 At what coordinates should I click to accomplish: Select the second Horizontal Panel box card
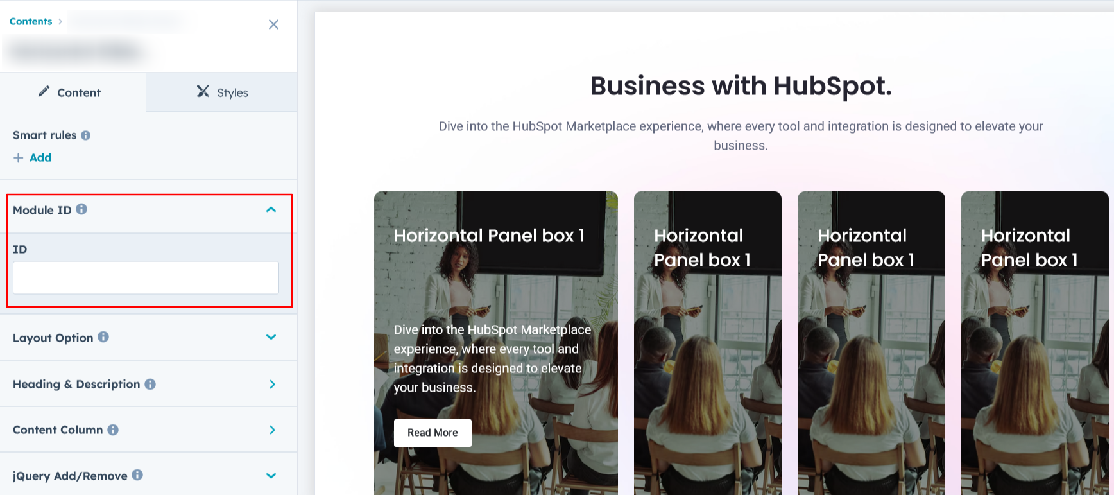point(707,340)
